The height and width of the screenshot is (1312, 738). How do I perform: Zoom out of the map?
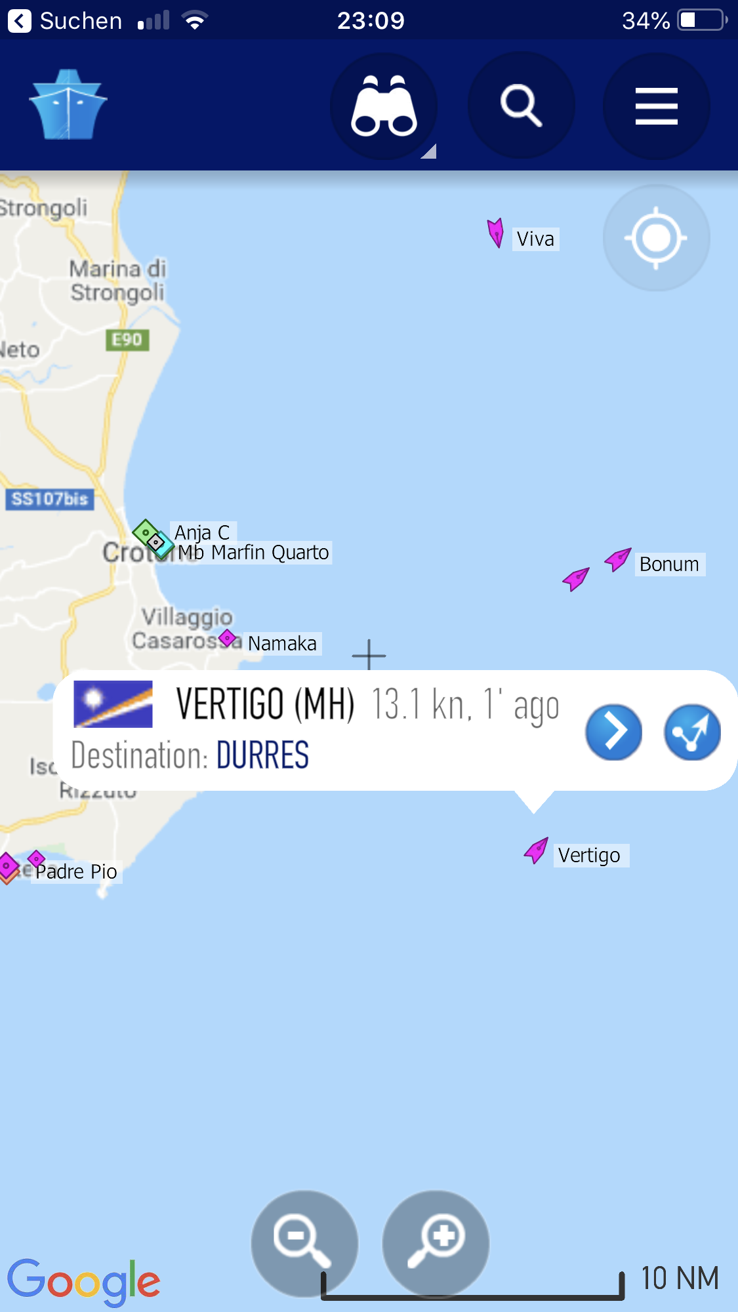tap(304, 1243)
